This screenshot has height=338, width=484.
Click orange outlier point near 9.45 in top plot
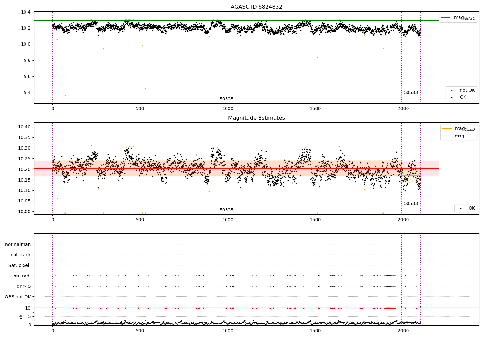coord(146,88)
